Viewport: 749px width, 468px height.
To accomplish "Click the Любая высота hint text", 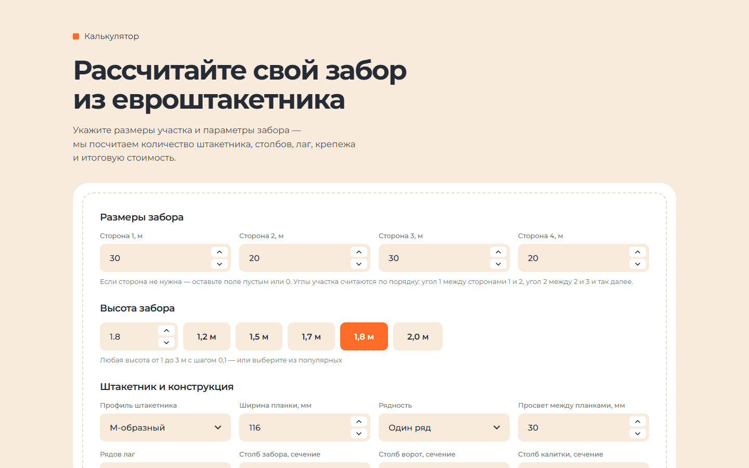I will [x=221, y=360].
